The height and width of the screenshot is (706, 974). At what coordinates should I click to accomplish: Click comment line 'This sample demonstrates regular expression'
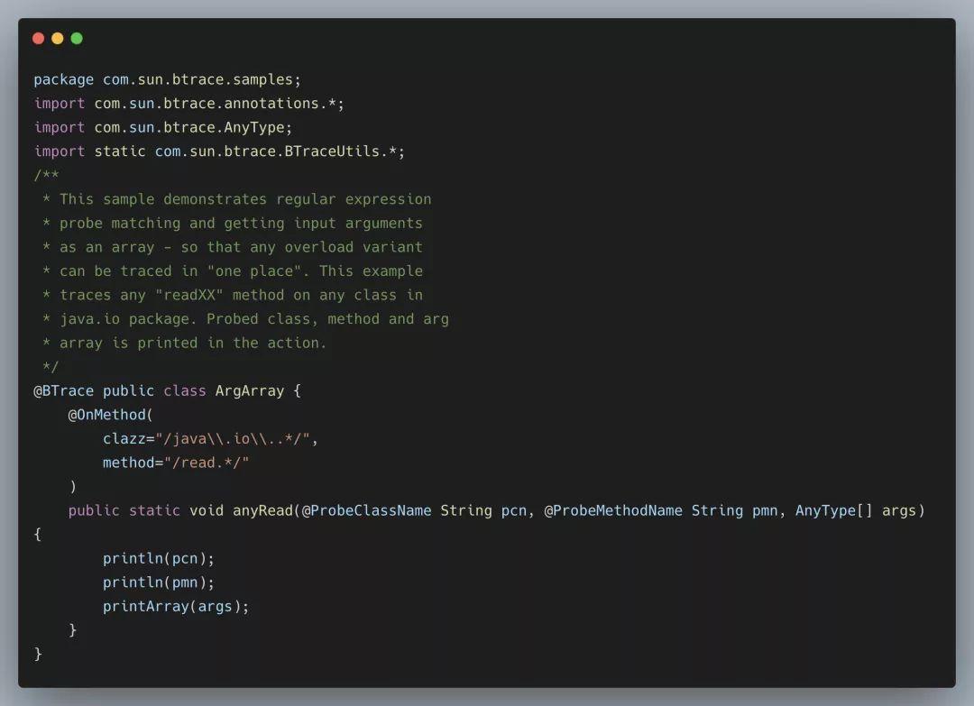click(236, 199)
